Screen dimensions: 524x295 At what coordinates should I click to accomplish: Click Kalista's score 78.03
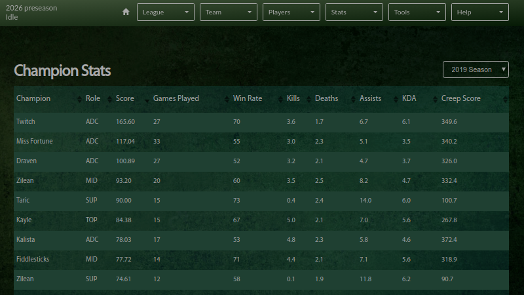(124, 240)
